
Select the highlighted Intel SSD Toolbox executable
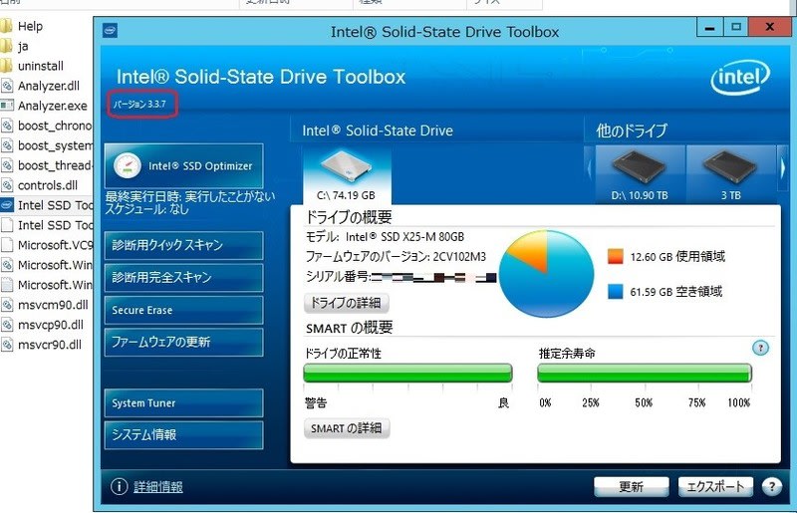point(47,205)
